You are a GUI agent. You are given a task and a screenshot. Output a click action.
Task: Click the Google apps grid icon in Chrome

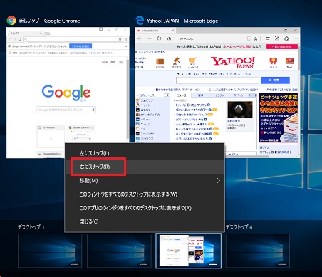121,62
